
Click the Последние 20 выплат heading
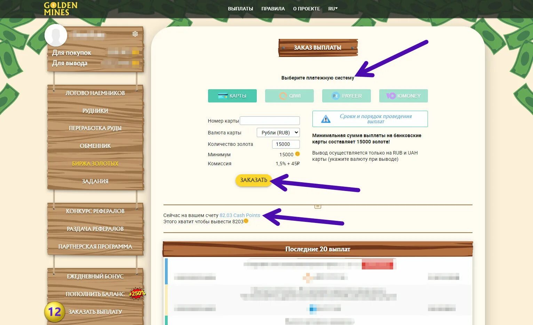pos(318,249)
